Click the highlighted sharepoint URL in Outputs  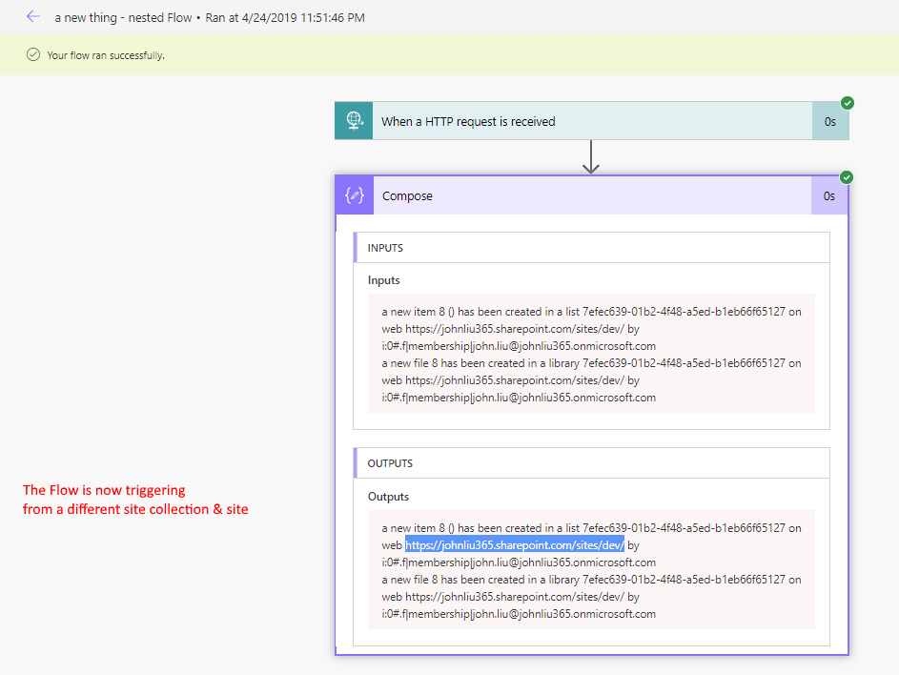coord(515,545)
